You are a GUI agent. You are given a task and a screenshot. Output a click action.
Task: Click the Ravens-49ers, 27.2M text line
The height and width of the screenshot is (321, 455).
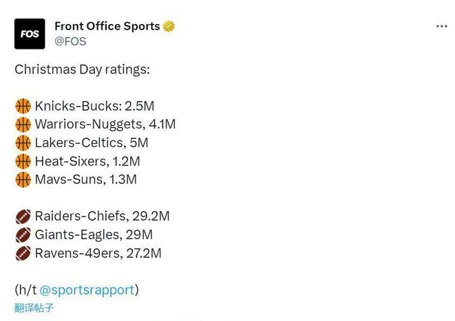point(98,254)
